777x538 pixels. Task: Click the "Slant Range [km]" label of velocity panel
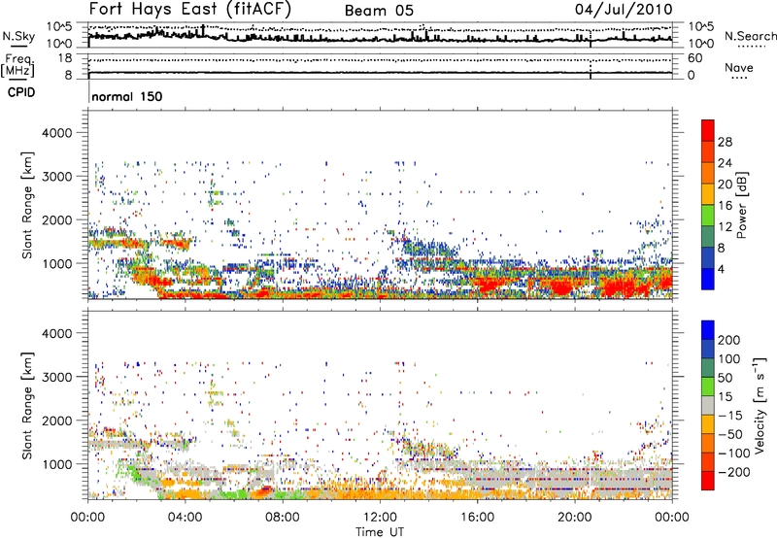pyautogui.click(x=27, y=406)
